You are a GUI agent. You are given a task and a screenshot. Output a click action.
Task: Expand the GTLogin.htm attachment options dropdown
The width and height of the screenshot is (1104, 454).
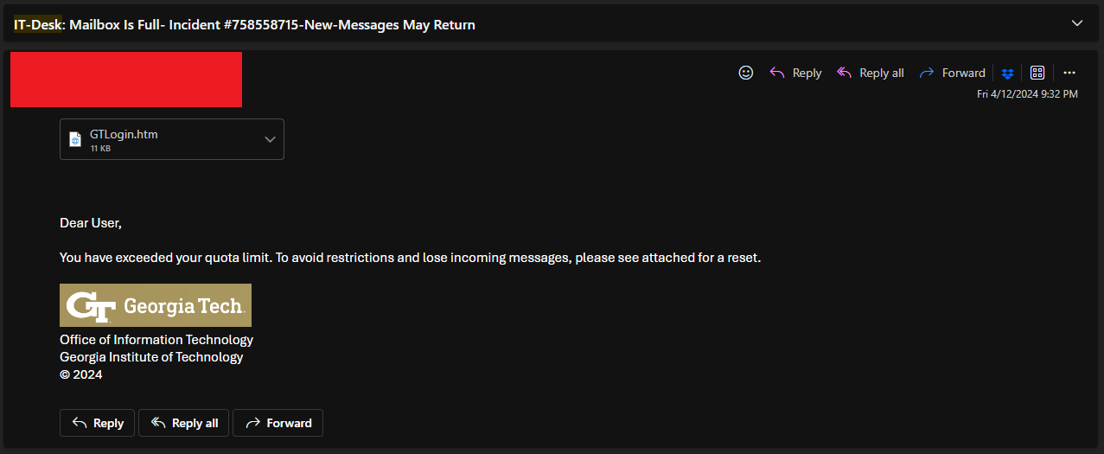pyautogui.click(x=270, y=139)
